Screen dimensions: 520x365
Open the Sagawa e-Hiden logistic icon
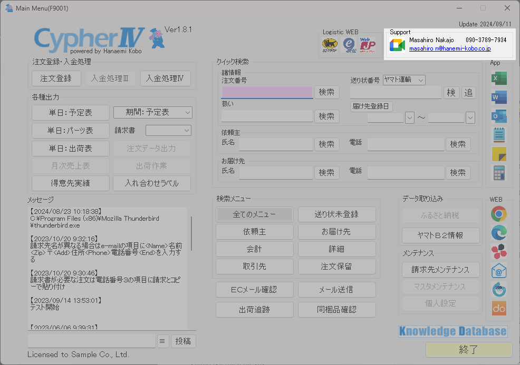coord(349,45)
